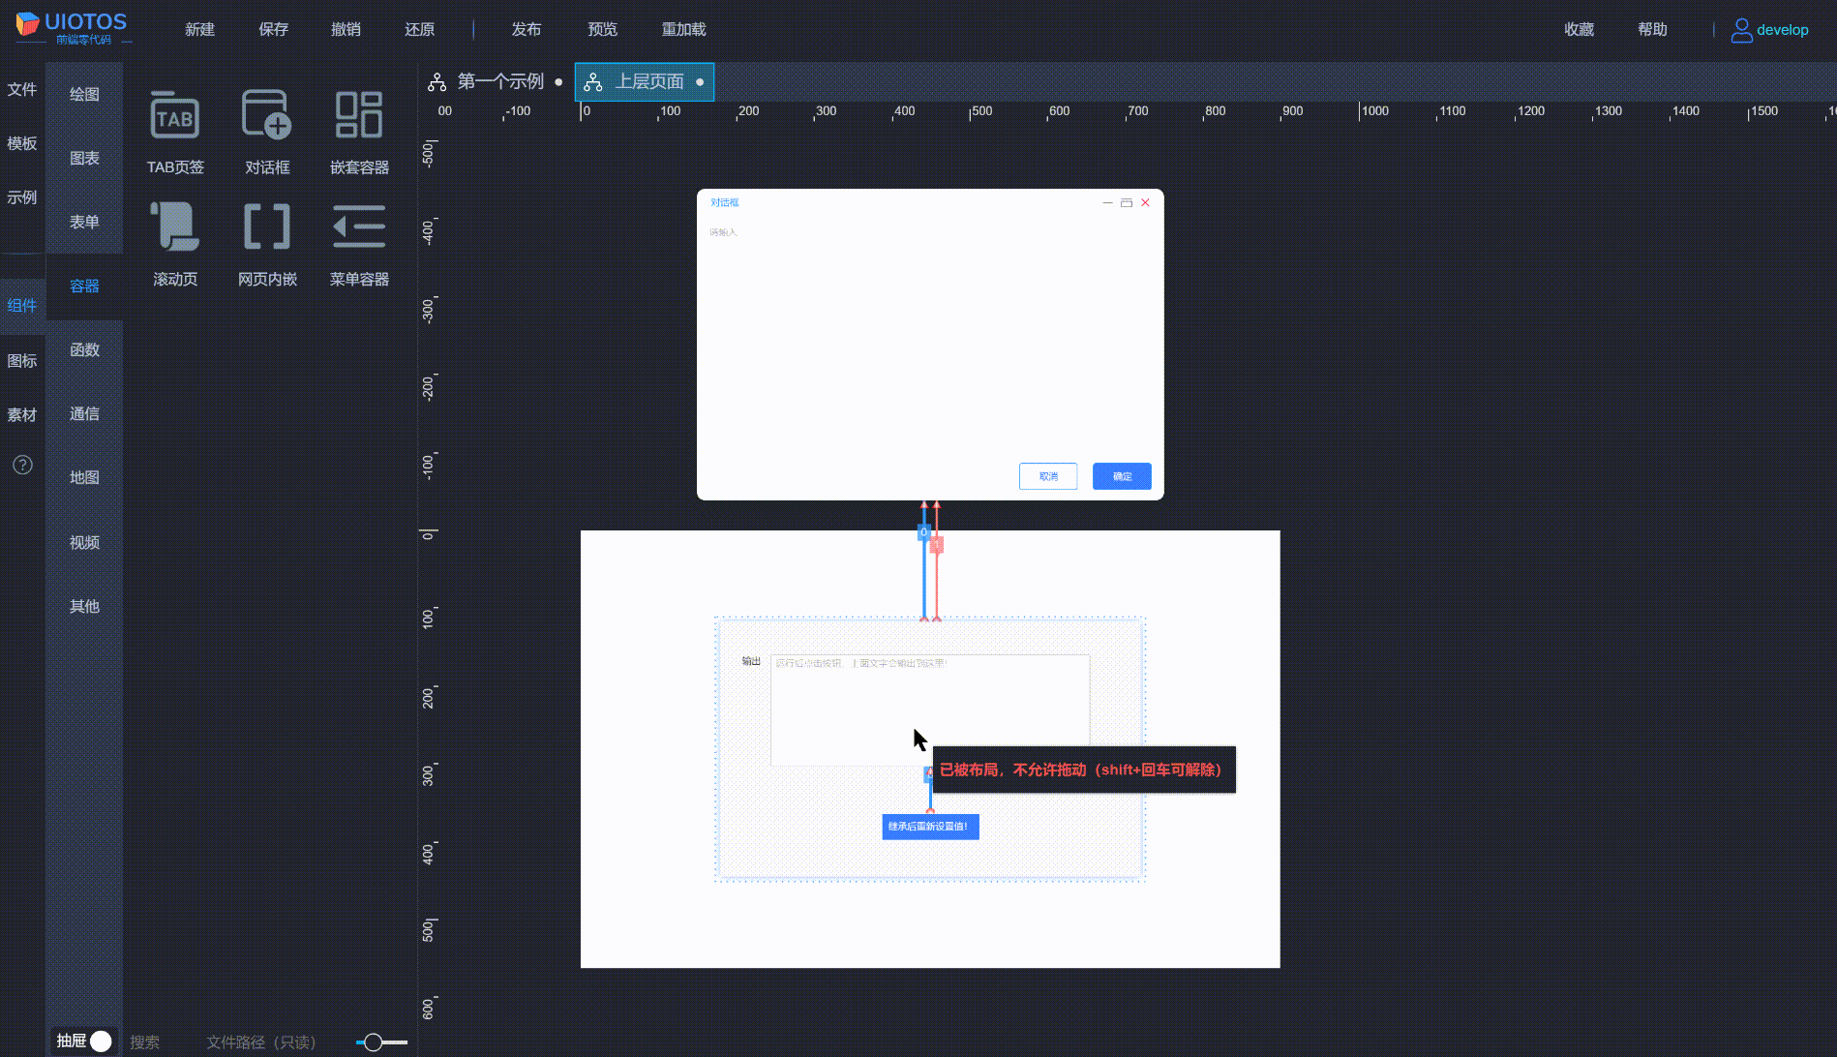Select the 容器 component category

[x=84, y=287]
